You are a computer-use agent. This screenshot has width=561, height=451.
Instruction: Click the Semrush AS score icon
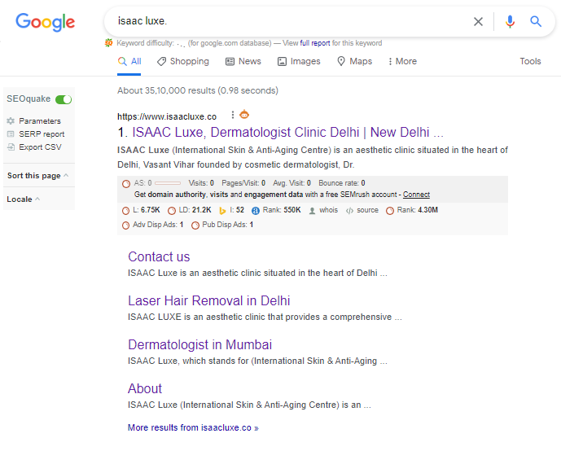[126, 184]
